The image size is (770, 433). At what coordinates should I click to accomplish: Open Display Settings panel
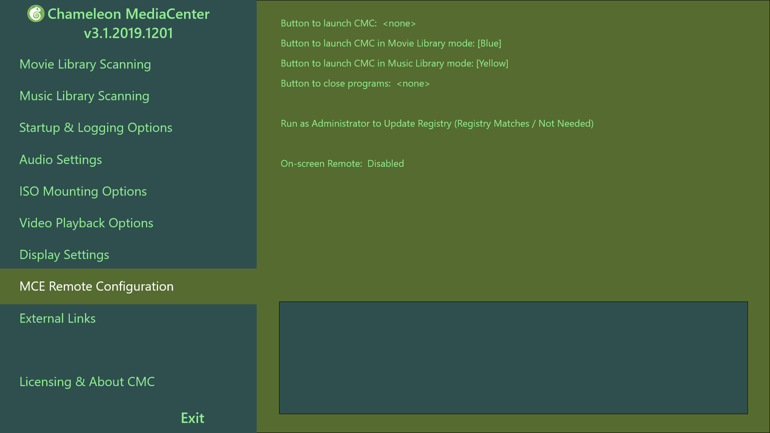click(x=64, y=254)
